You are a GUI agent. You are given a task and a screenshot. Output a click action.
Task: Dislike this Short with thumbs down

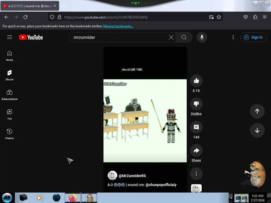(196, 104)
